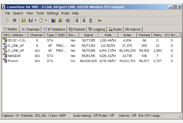Viewport: 183px width, 123px height.
Task: Click node icon of NetGEAR row
Action: pyautogui.click(x=5, y=56)
